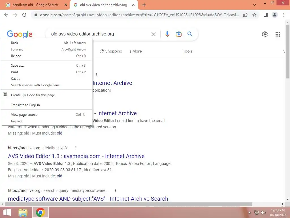Open the volume speaker icon in tray
The width and height of the screenshot is (290, 218).
click(x=263, y=213)
